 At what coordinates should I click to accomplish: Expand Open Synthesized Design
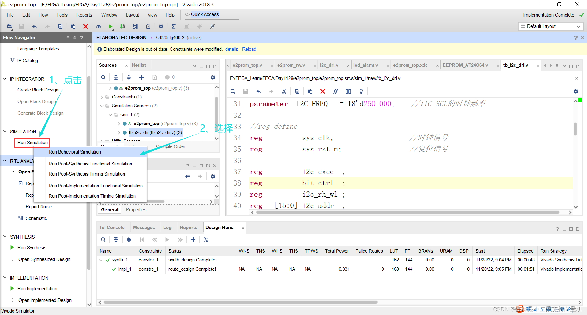coord(13,259)
